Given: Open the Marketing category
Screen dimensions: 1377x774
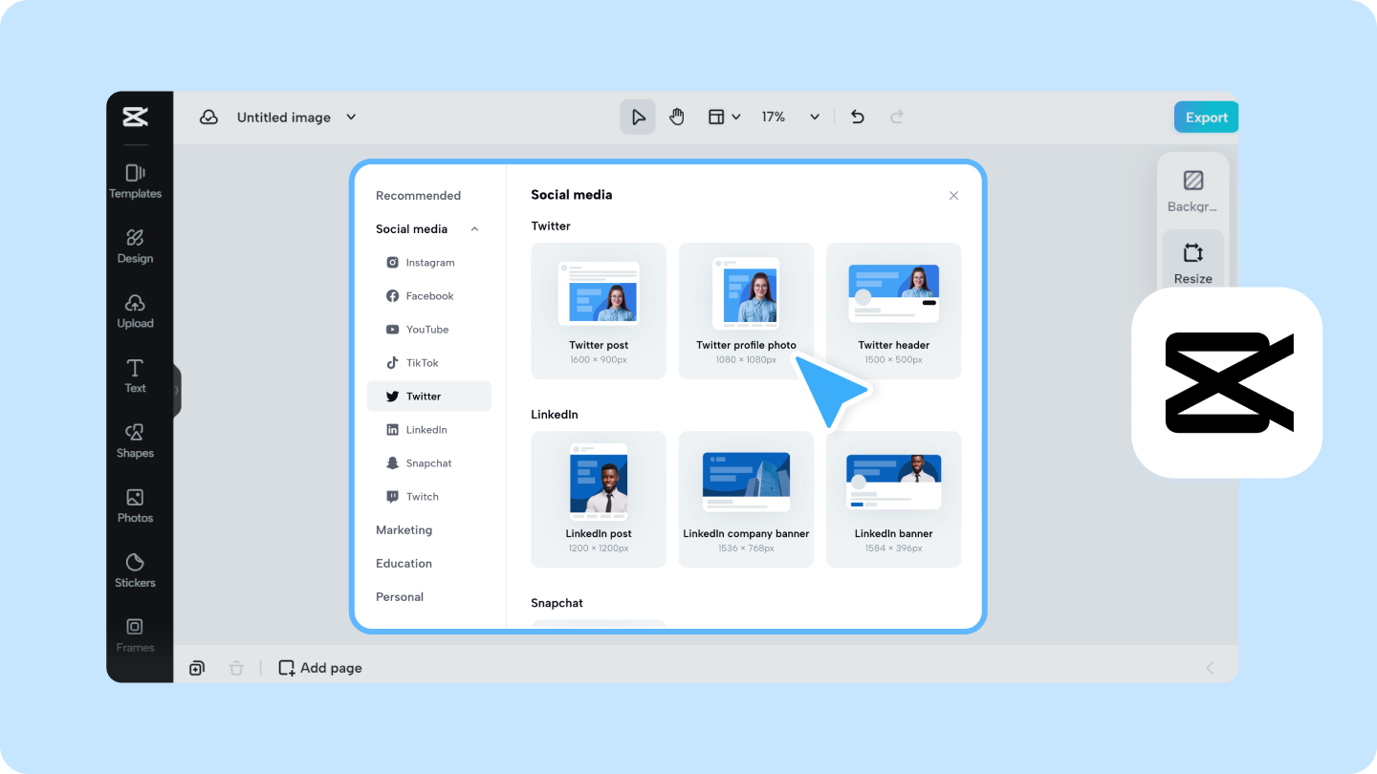Looking at the screenshot, I should pyautogui.click(x=404, y=530).
